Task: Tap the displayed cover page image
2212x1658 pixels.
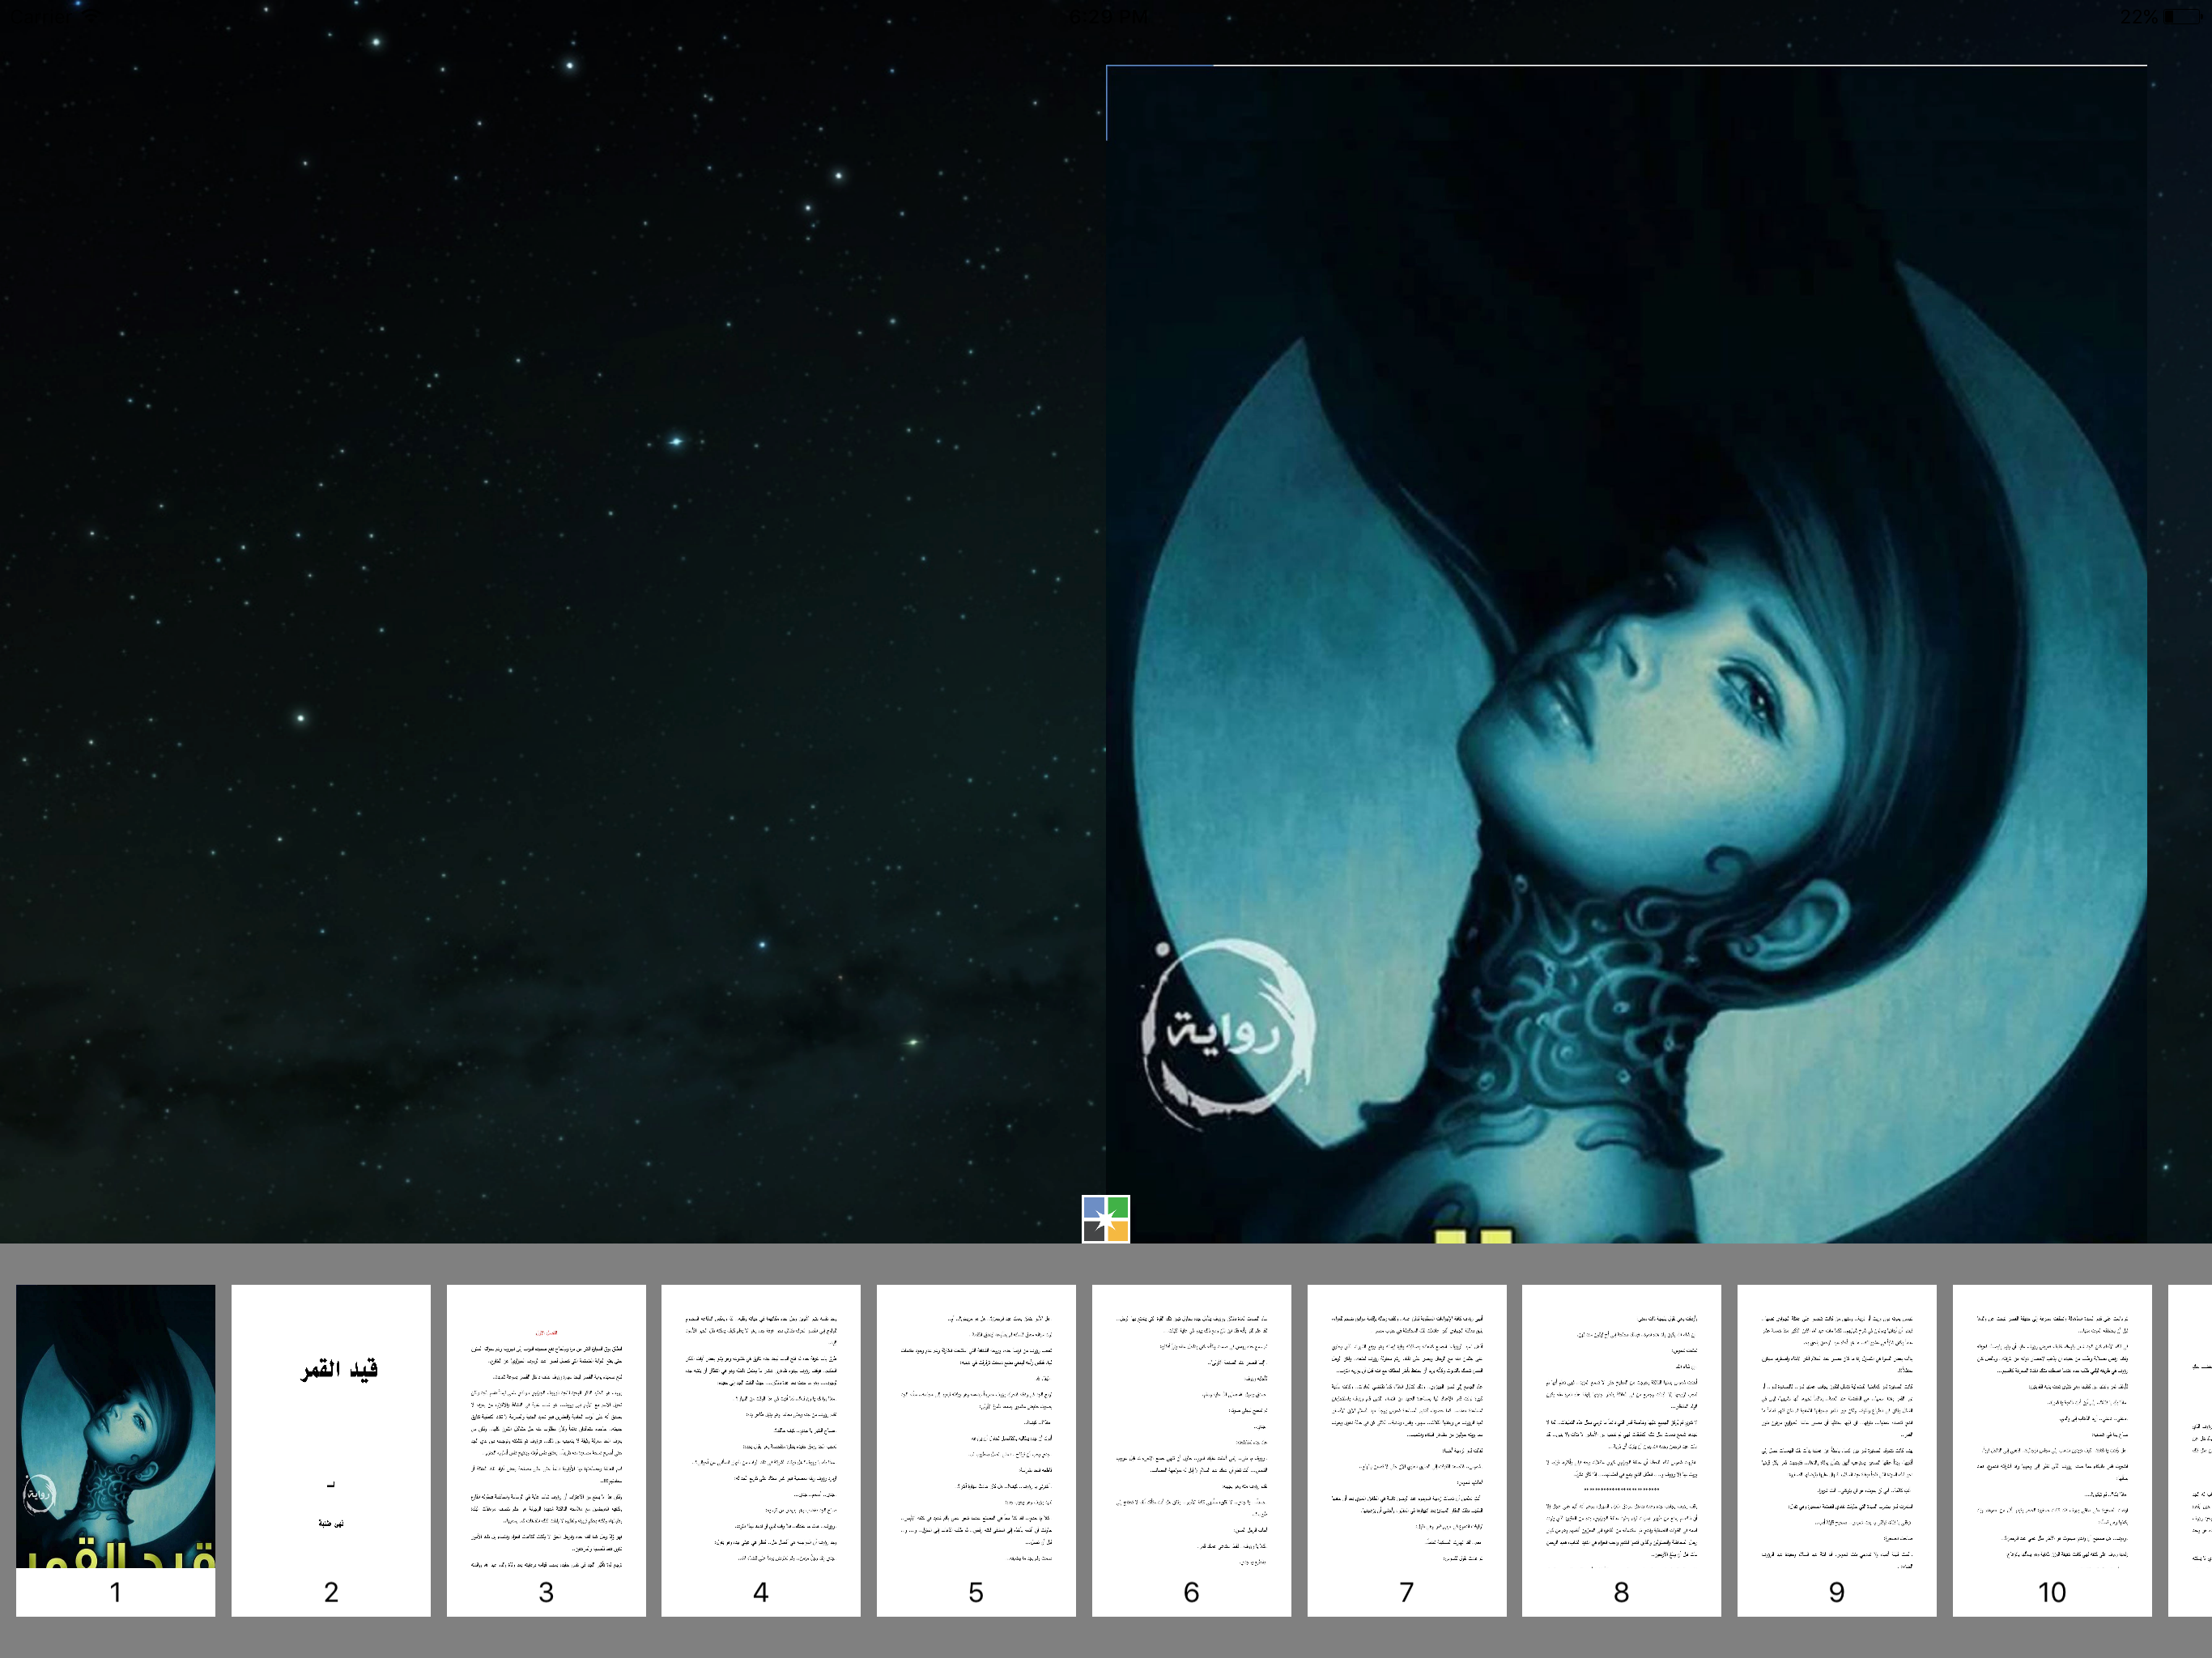Action: click(x=1626, y=654)
